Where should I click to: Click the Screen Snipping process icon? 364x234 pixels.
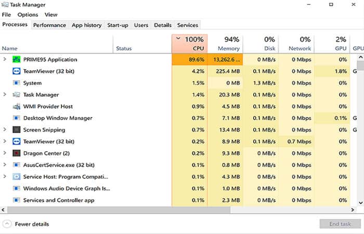tap(16, 129)
